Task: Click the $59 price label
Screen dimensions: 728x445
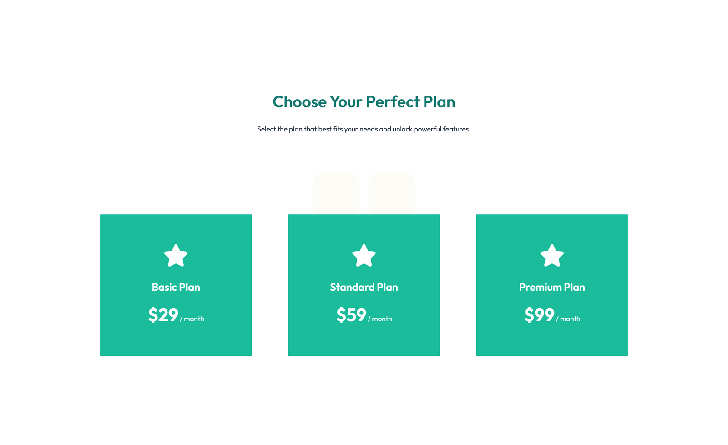Action: point(351,315)
